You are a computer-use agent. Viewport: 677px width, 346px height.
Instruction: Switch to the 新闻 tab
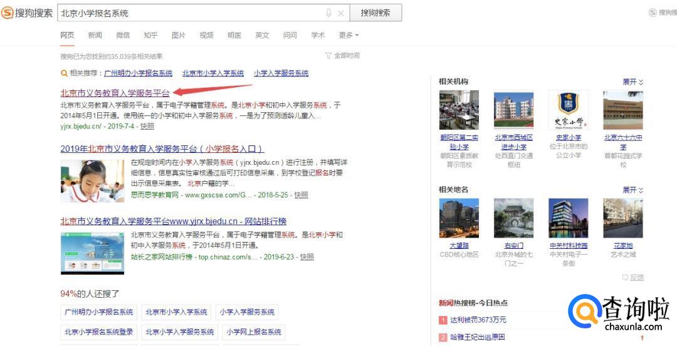point(95,36)
